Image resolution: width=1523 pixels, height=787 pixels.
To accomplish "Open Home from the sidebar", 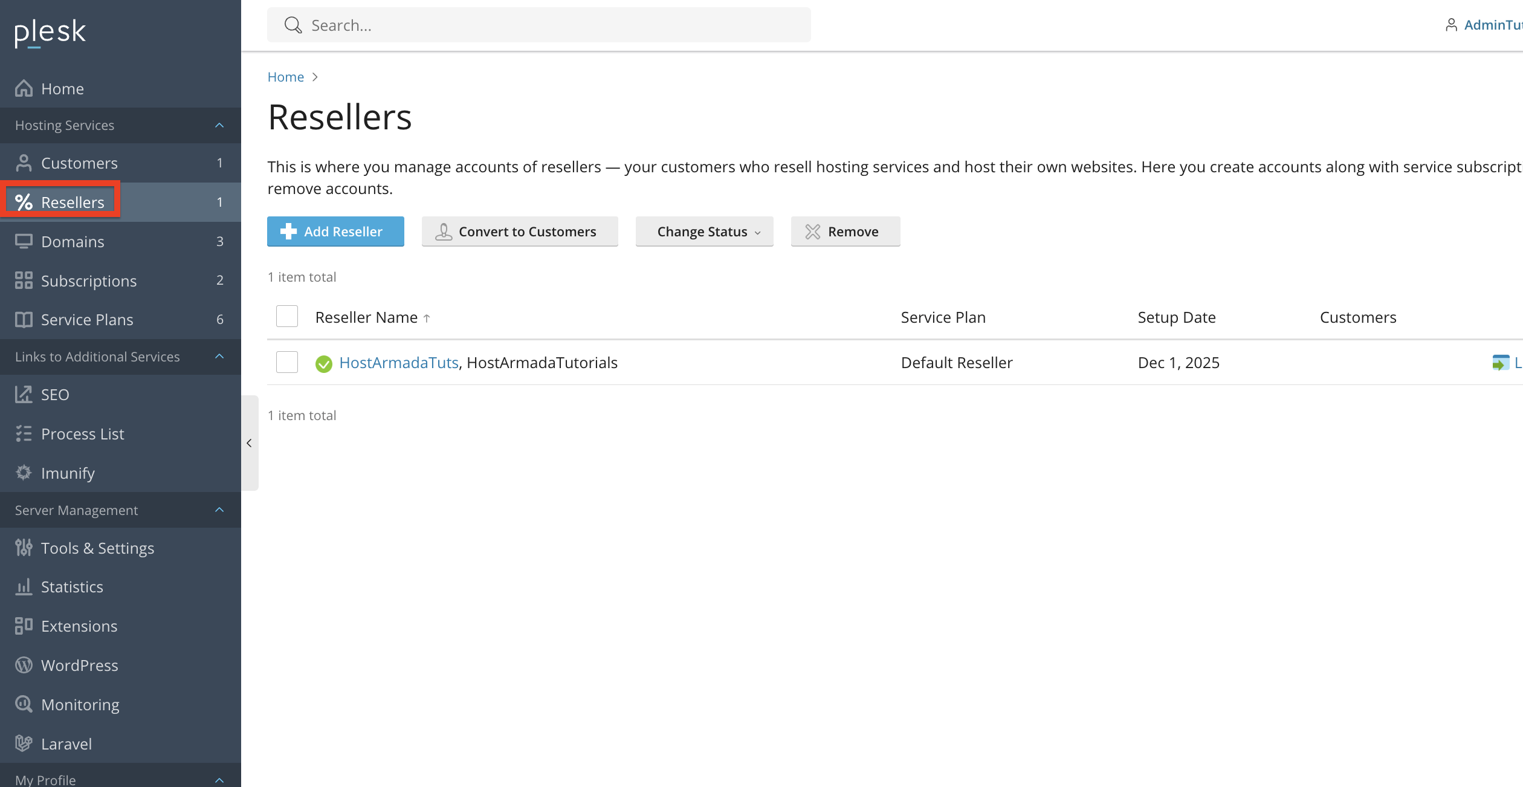I will coord(121,89).
